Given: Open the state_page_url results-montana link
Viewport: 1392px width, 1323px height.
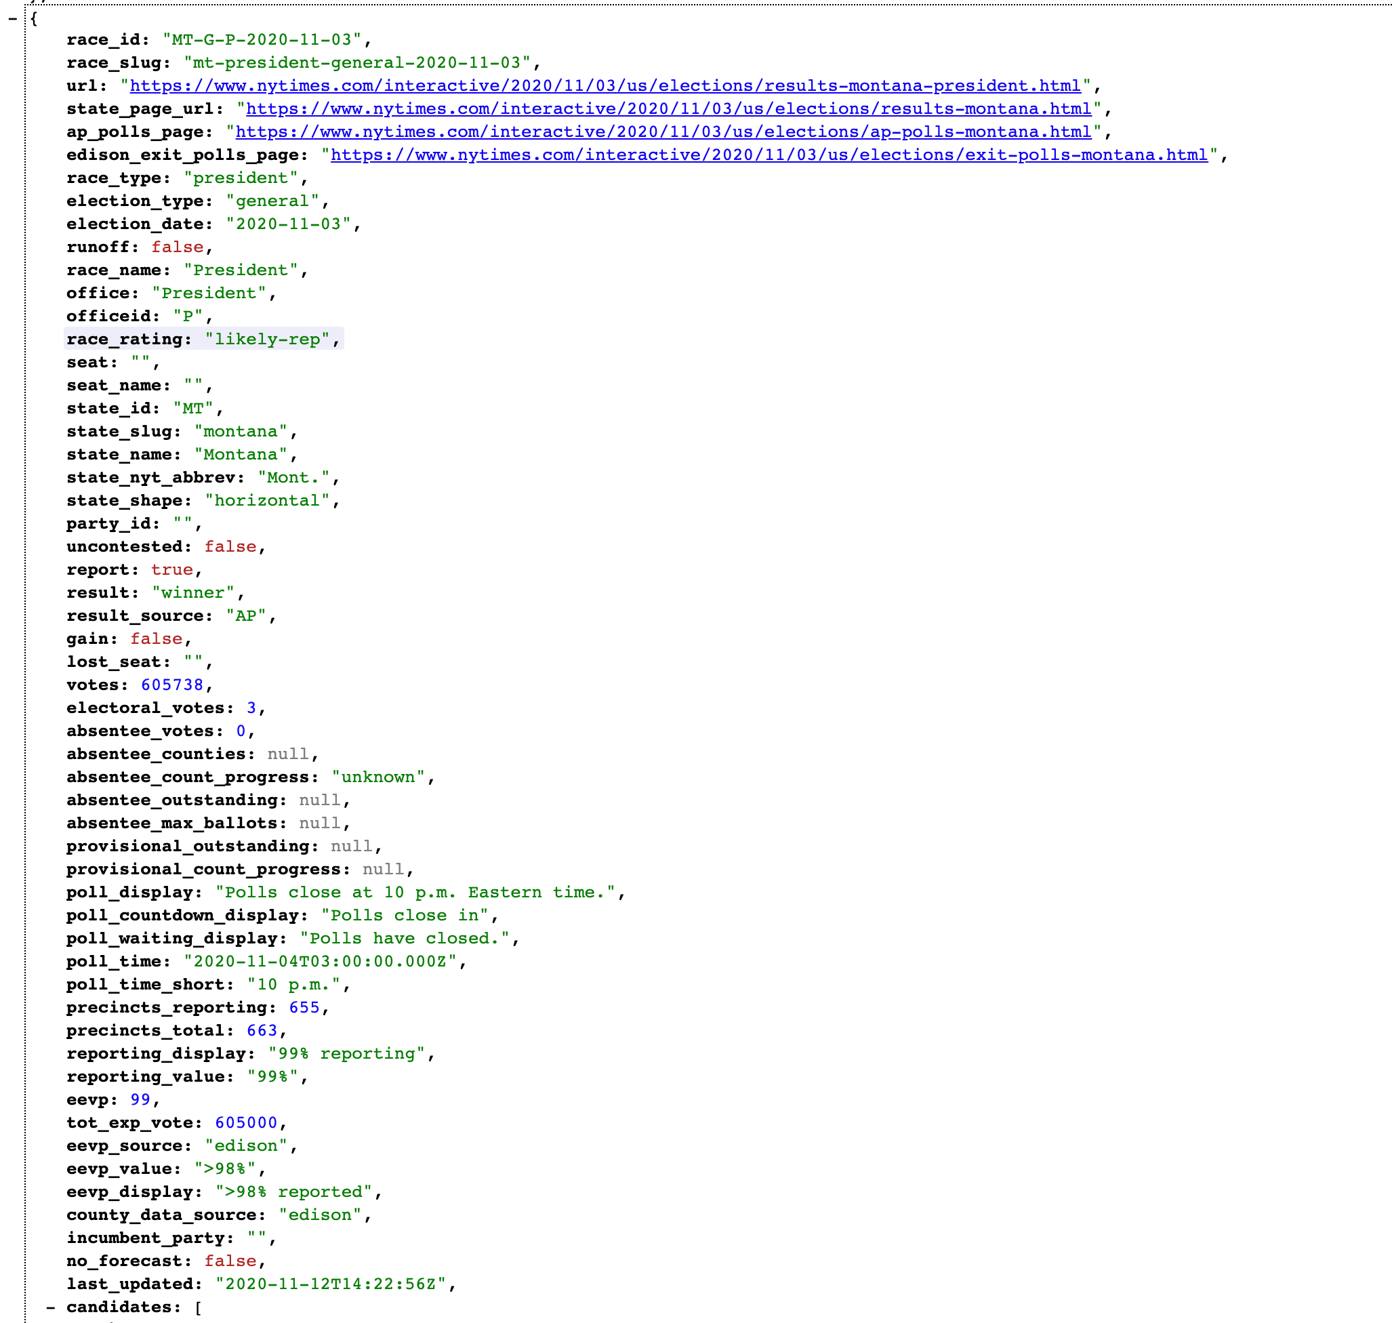Looking at the screenshot, I should [x=668, y=108].
